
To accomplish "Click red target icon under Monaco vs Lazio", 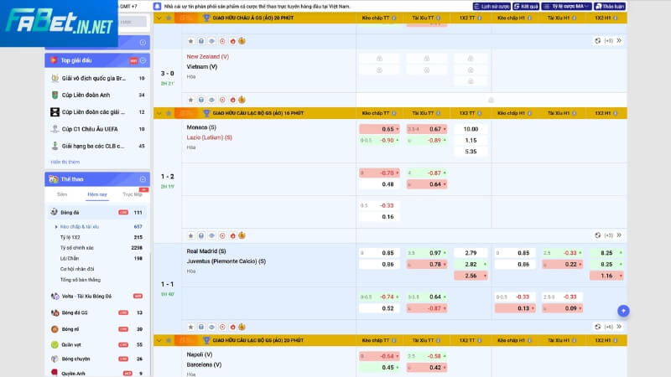I will (222, 235).
